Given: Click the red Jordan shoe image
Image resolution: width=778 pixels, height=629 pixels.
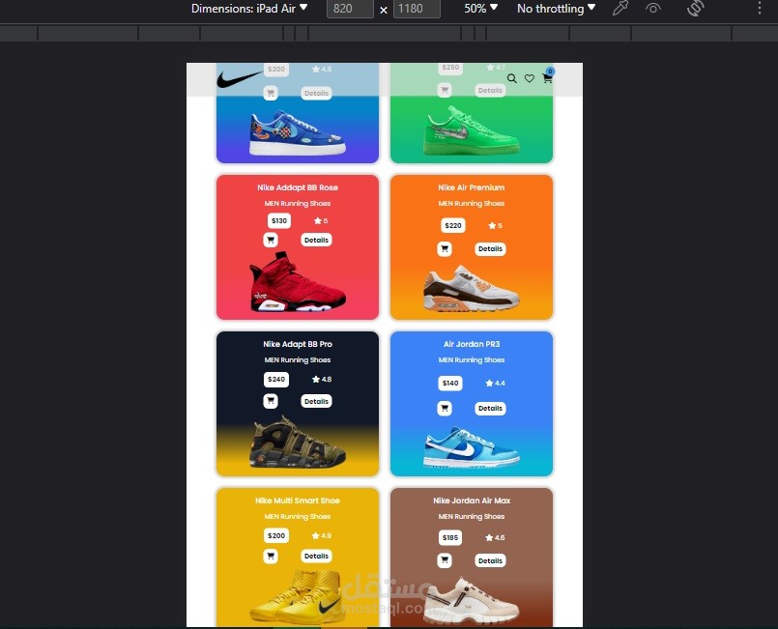Looking at the screenshot, I should [x=298, y=282].
